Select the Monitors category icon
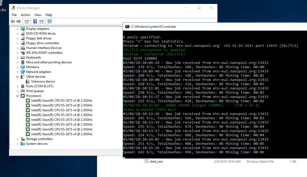Image resolution: width=307 pixels, height=177 pixels. 23,67
